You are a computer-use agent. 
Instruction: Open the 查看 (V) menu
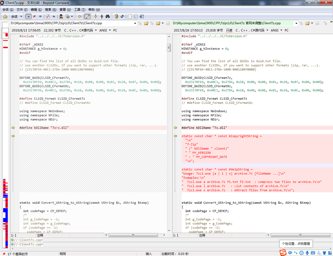pyautogui.click(x=65, y=9)
